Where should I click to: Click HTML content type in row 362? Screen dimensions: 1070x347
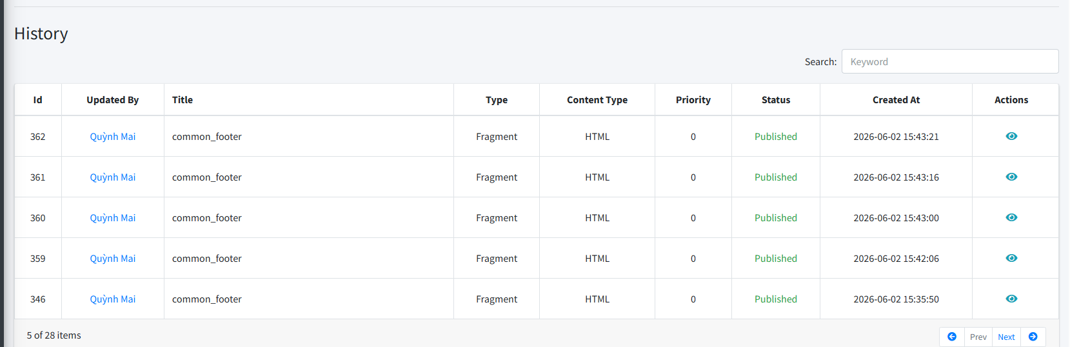click(597, 137)
